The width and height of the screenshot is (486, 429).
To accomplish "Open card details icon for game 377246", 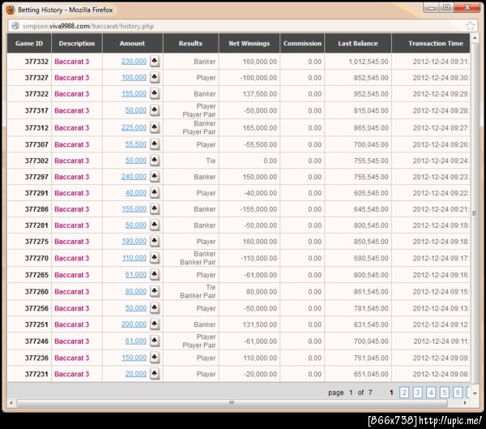I will point(155,341).
